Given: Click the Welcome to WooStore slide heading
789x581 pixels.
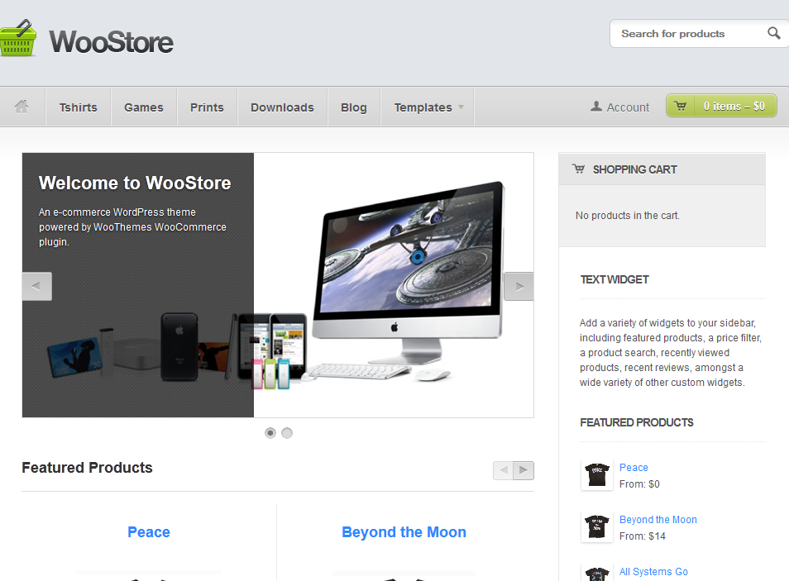Looking at the screenshot, I should click(x=135, y=183).
